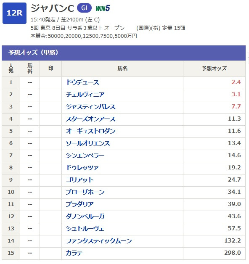Click the WIN5 logo icon
249x264 pixels.
pyautogui.click(x=103, y=8)
